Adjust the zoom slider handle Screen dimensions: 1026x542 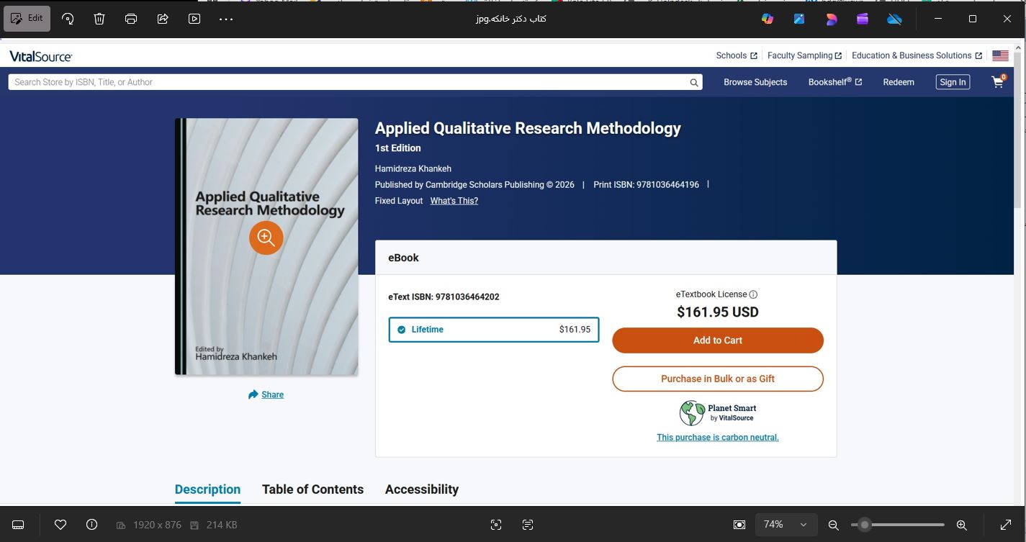point(865,525)
